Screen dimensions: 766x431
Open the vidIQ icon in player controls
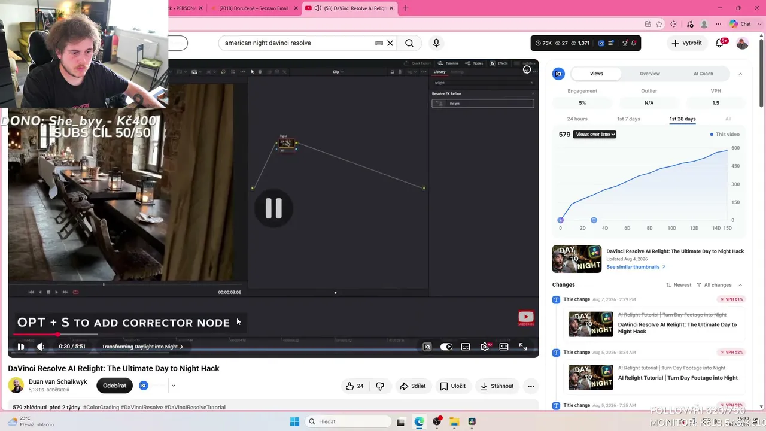427,347
